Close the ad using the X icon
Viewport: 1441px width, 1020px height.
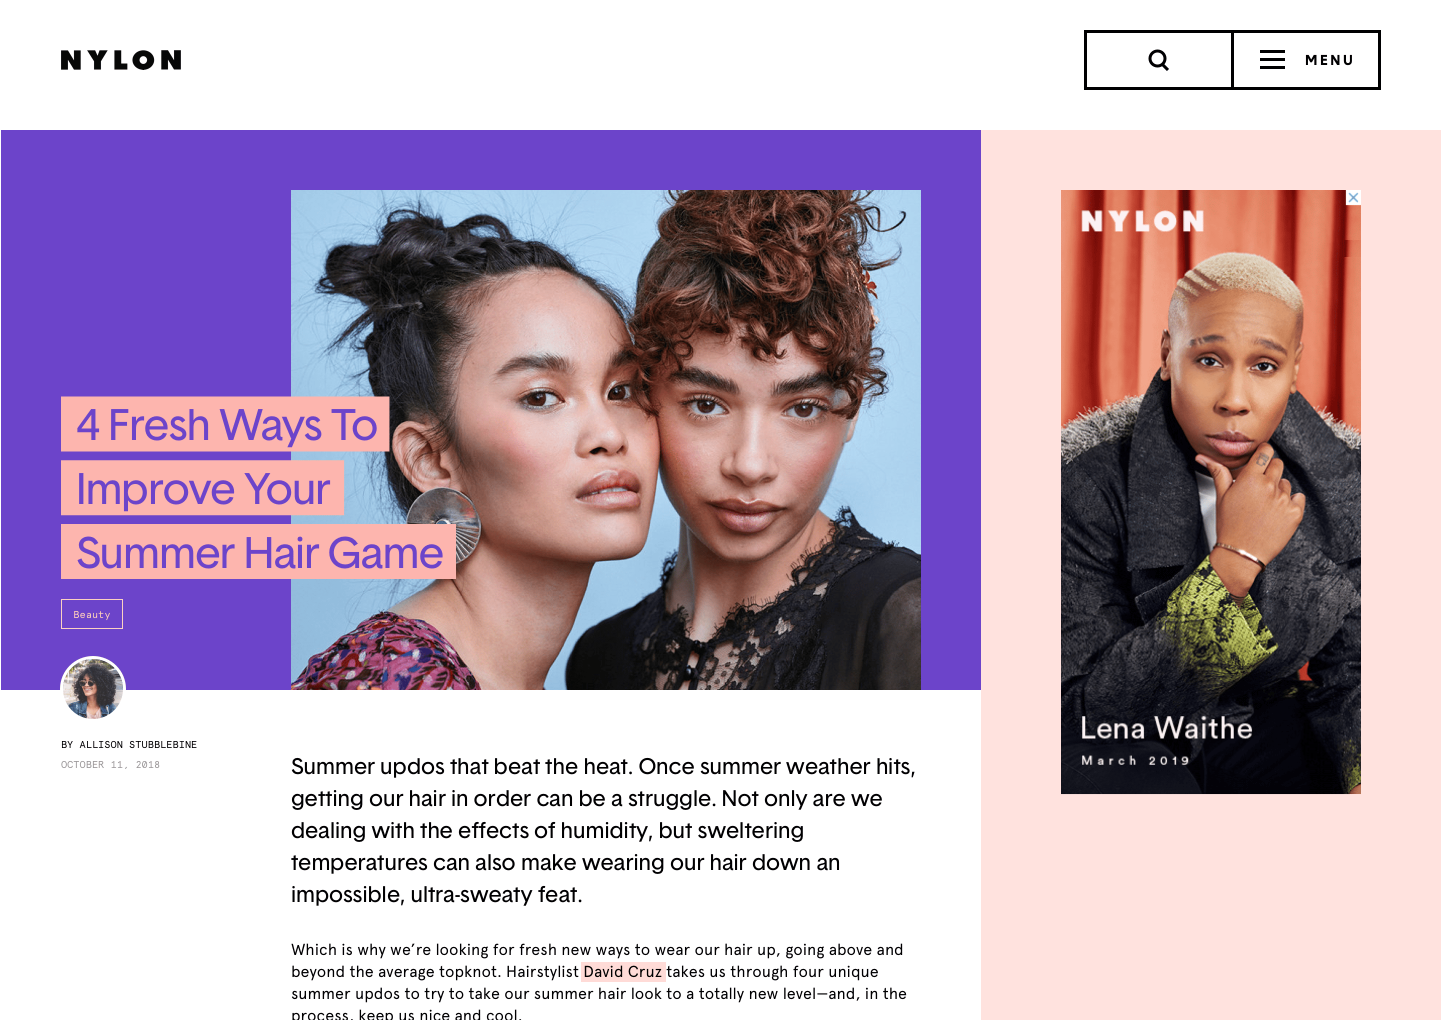coord(1353,197)
